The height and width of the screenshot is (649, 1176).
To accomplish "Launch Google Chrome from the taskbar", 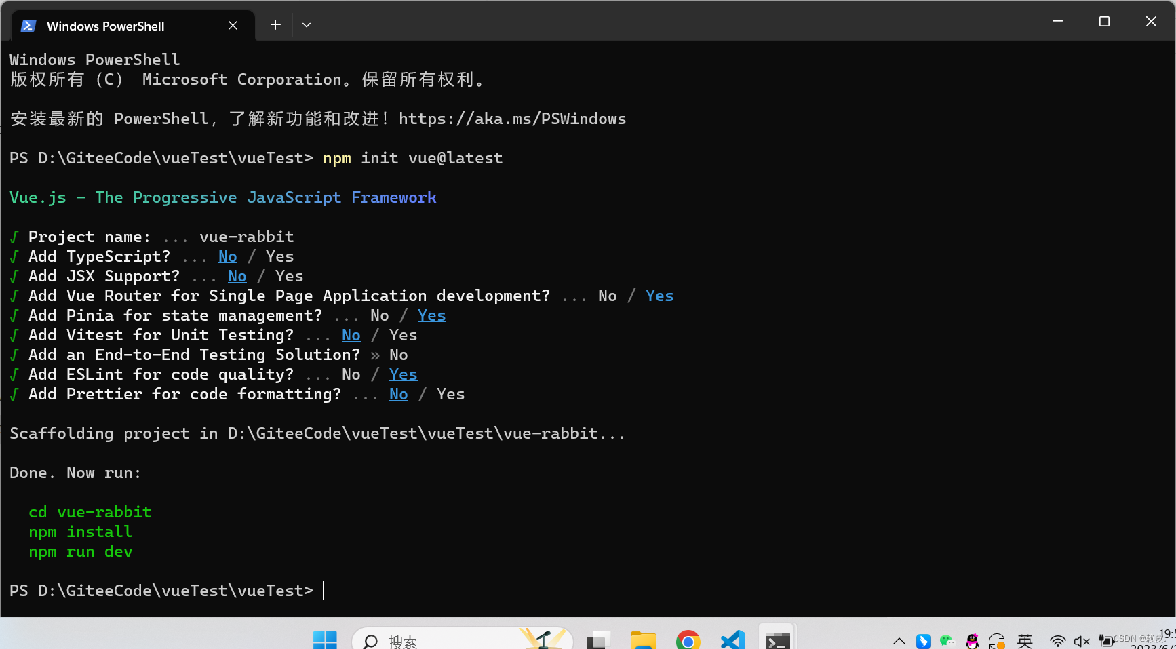I will (688, 641).
